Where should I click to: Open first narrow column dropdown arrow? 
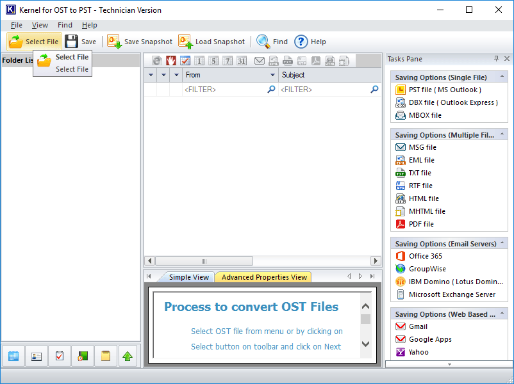pyautogui.click(x=151, y=75)
